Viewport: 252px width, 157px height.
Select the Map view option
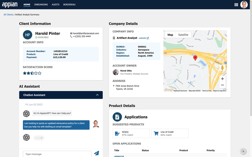170,35
